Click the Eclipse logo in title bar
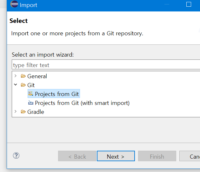Screen dimensions: 200x172 pos(14,4)
